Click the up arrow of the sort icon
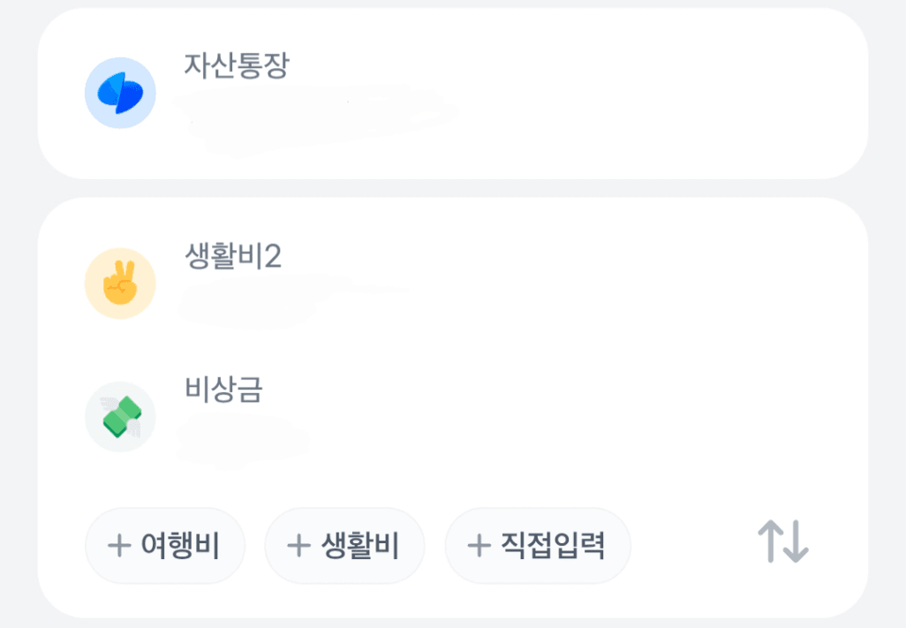This screenshot has height=628, width=906. point(771,541)
